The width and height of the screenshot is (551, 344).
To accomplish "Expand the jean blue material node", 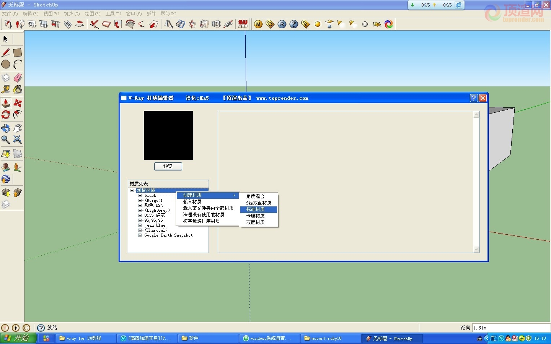I will pos(140,225).
